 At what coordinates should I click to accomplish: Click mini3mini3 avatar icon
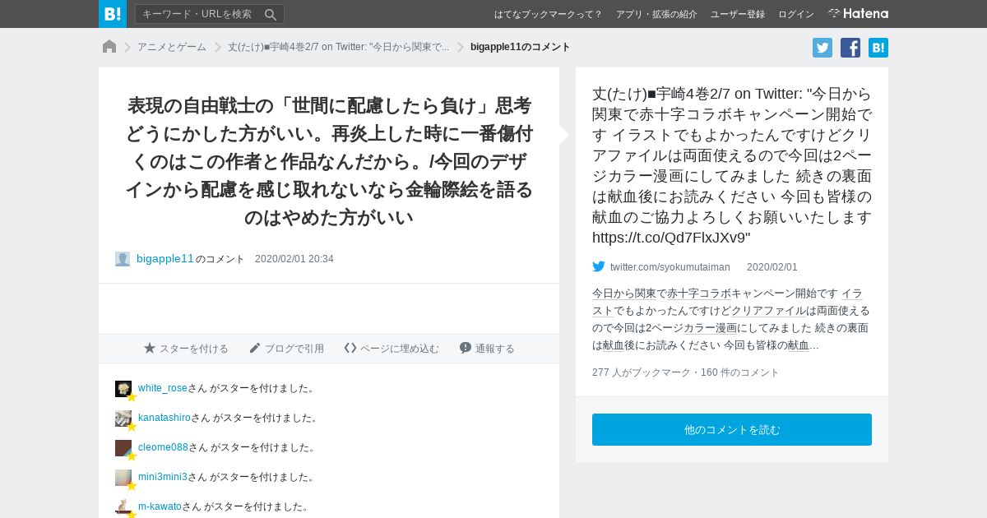tap(123, 478)
